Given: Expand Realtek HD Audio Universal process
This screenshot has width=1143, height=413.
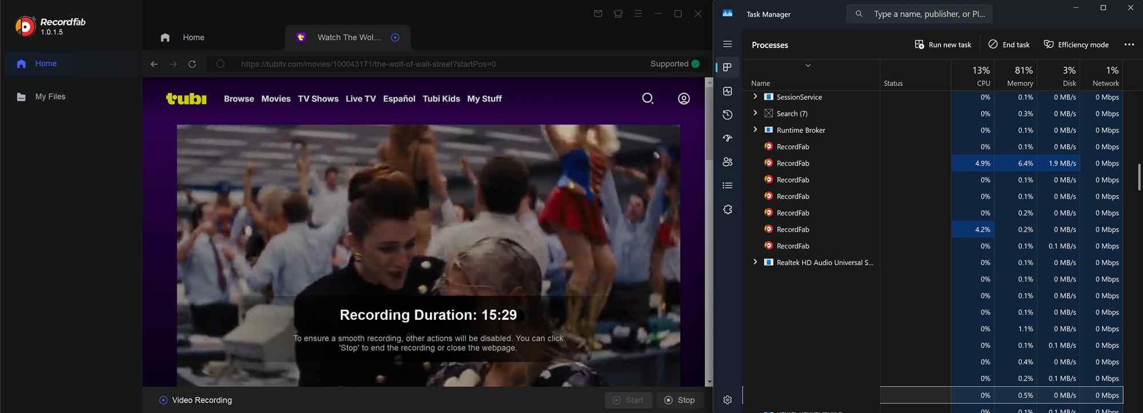Looking at the screenshot, I should click(x=755, y=262).
